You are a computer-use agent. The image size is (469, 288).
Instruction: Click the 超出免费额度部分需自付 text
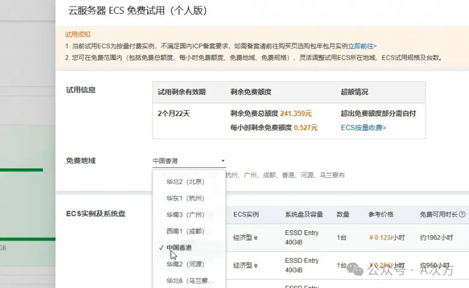click(379, 114)
